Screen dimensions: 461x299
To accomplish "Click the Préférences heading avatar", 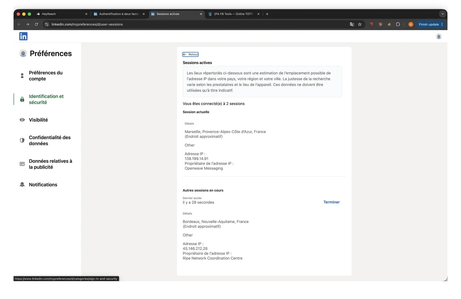I will tap(23, 53).
